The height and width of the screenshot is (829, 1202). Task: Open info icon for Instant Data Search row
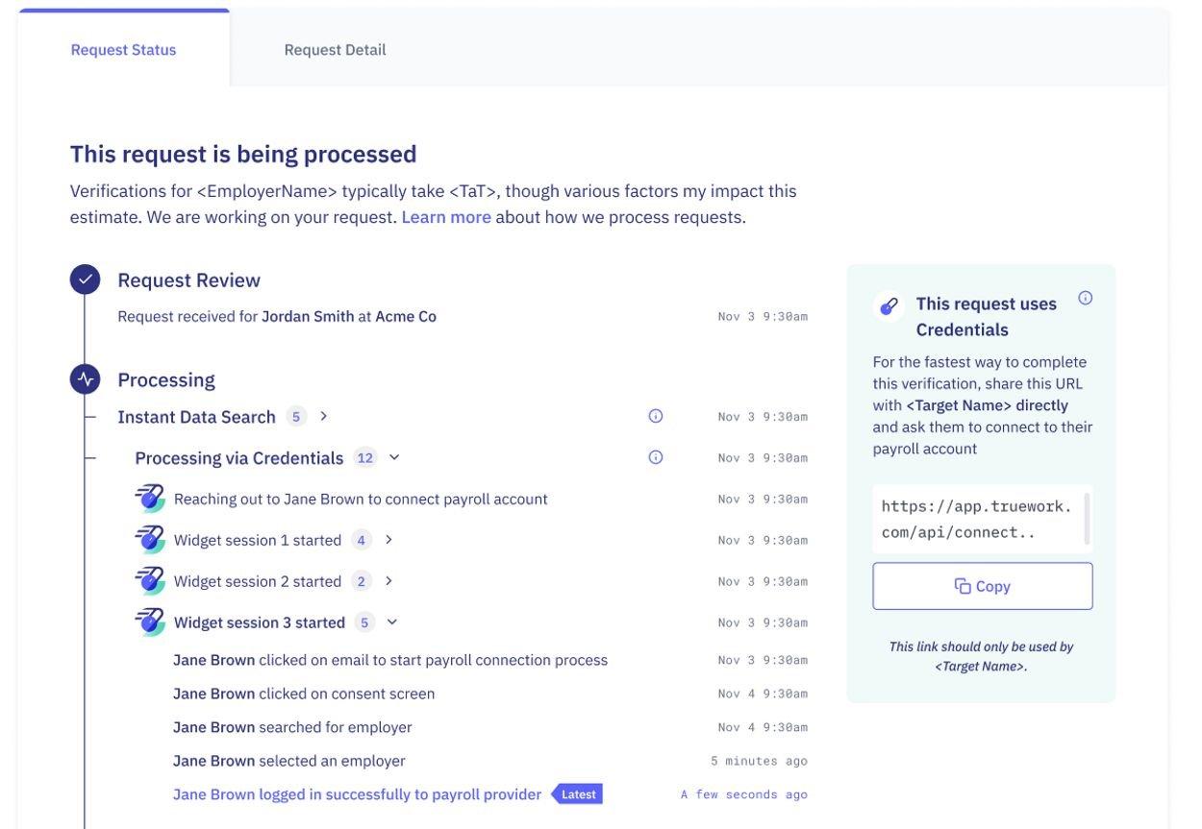pos(656,416)
